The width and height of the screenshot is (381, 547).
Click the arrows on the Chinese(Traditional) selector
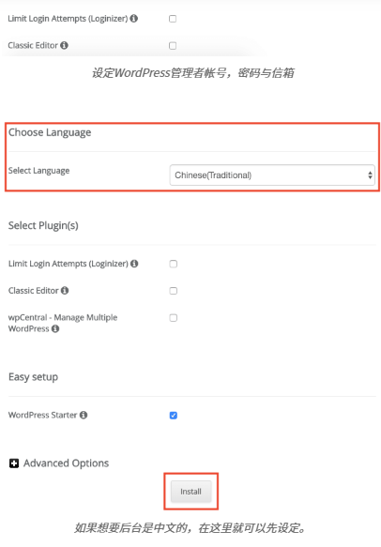pos(370,175)
